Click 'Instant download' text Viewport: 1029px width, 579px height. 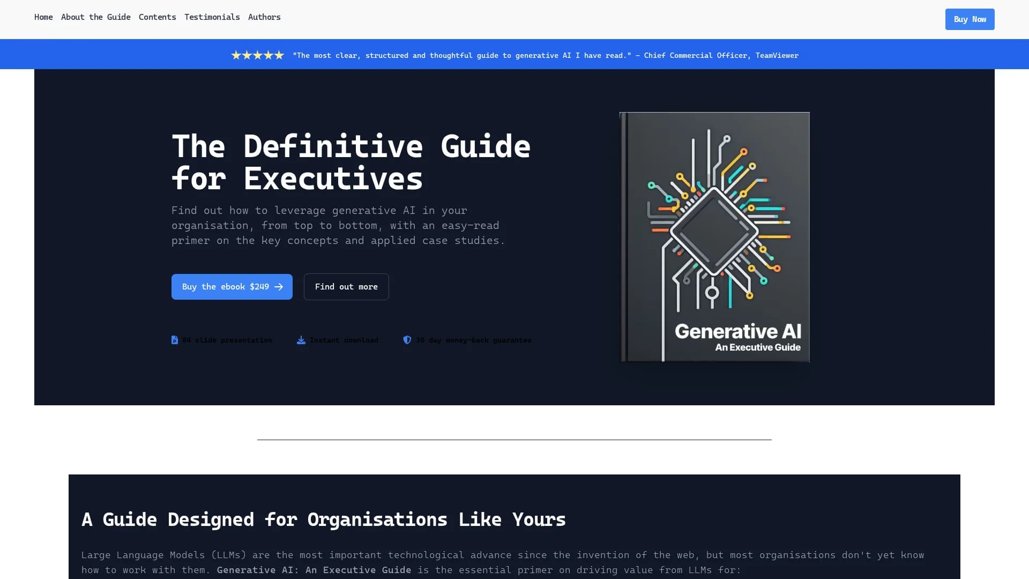tap(344, 340)
